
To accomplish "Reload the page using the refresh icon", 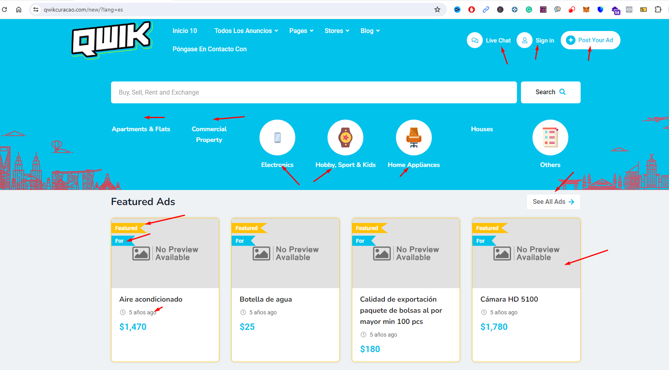I will click(x=5, y=10).
